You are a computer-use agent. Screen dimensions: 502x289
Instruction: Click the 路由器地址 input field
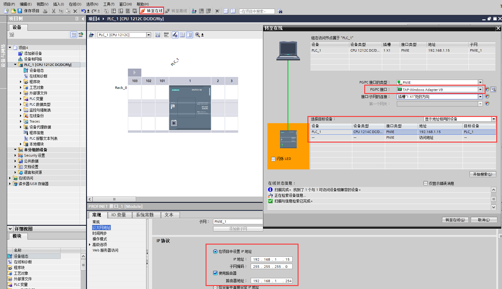(x=271, y=281)
